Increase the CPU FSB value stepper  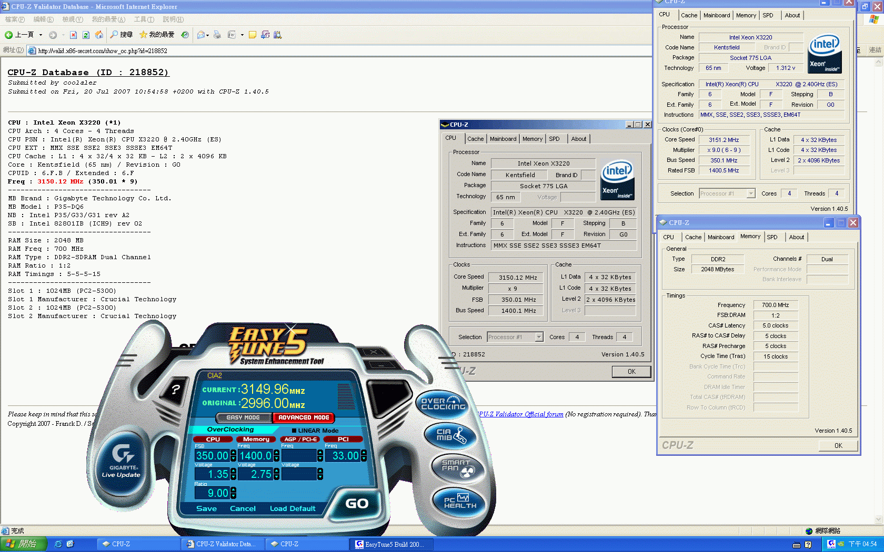233,453
